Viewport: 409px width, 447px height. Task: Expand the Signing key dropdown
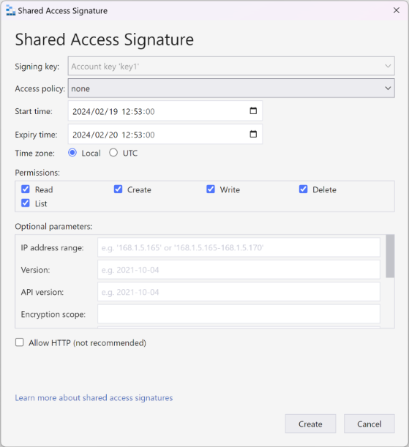click(x=231, y=66)
